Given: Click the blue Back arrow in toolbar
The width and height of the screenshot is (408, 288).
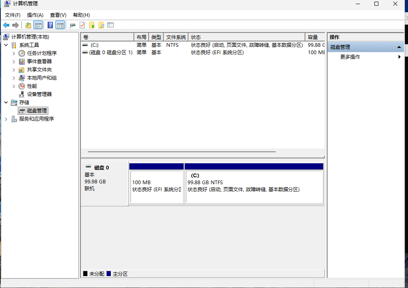Looking at the screenshot, I should 6,25.
